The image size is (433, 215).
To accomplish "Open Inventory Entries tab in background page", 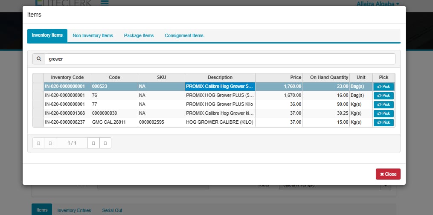I will point(74,210).
